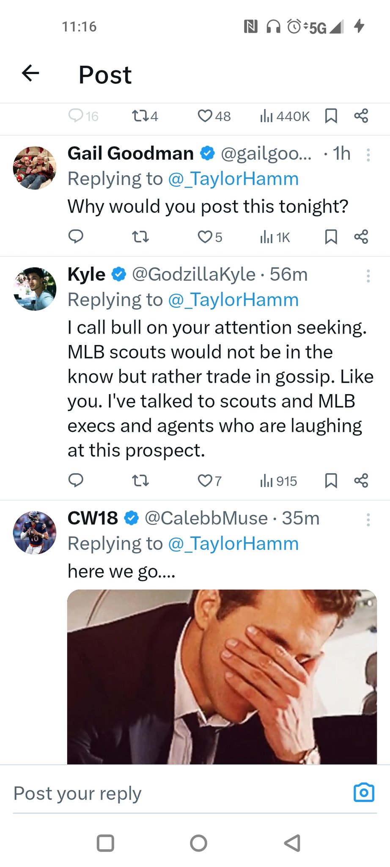Reply to Gail Goodman's comment

pyautogui.click(x=76, y=237)
